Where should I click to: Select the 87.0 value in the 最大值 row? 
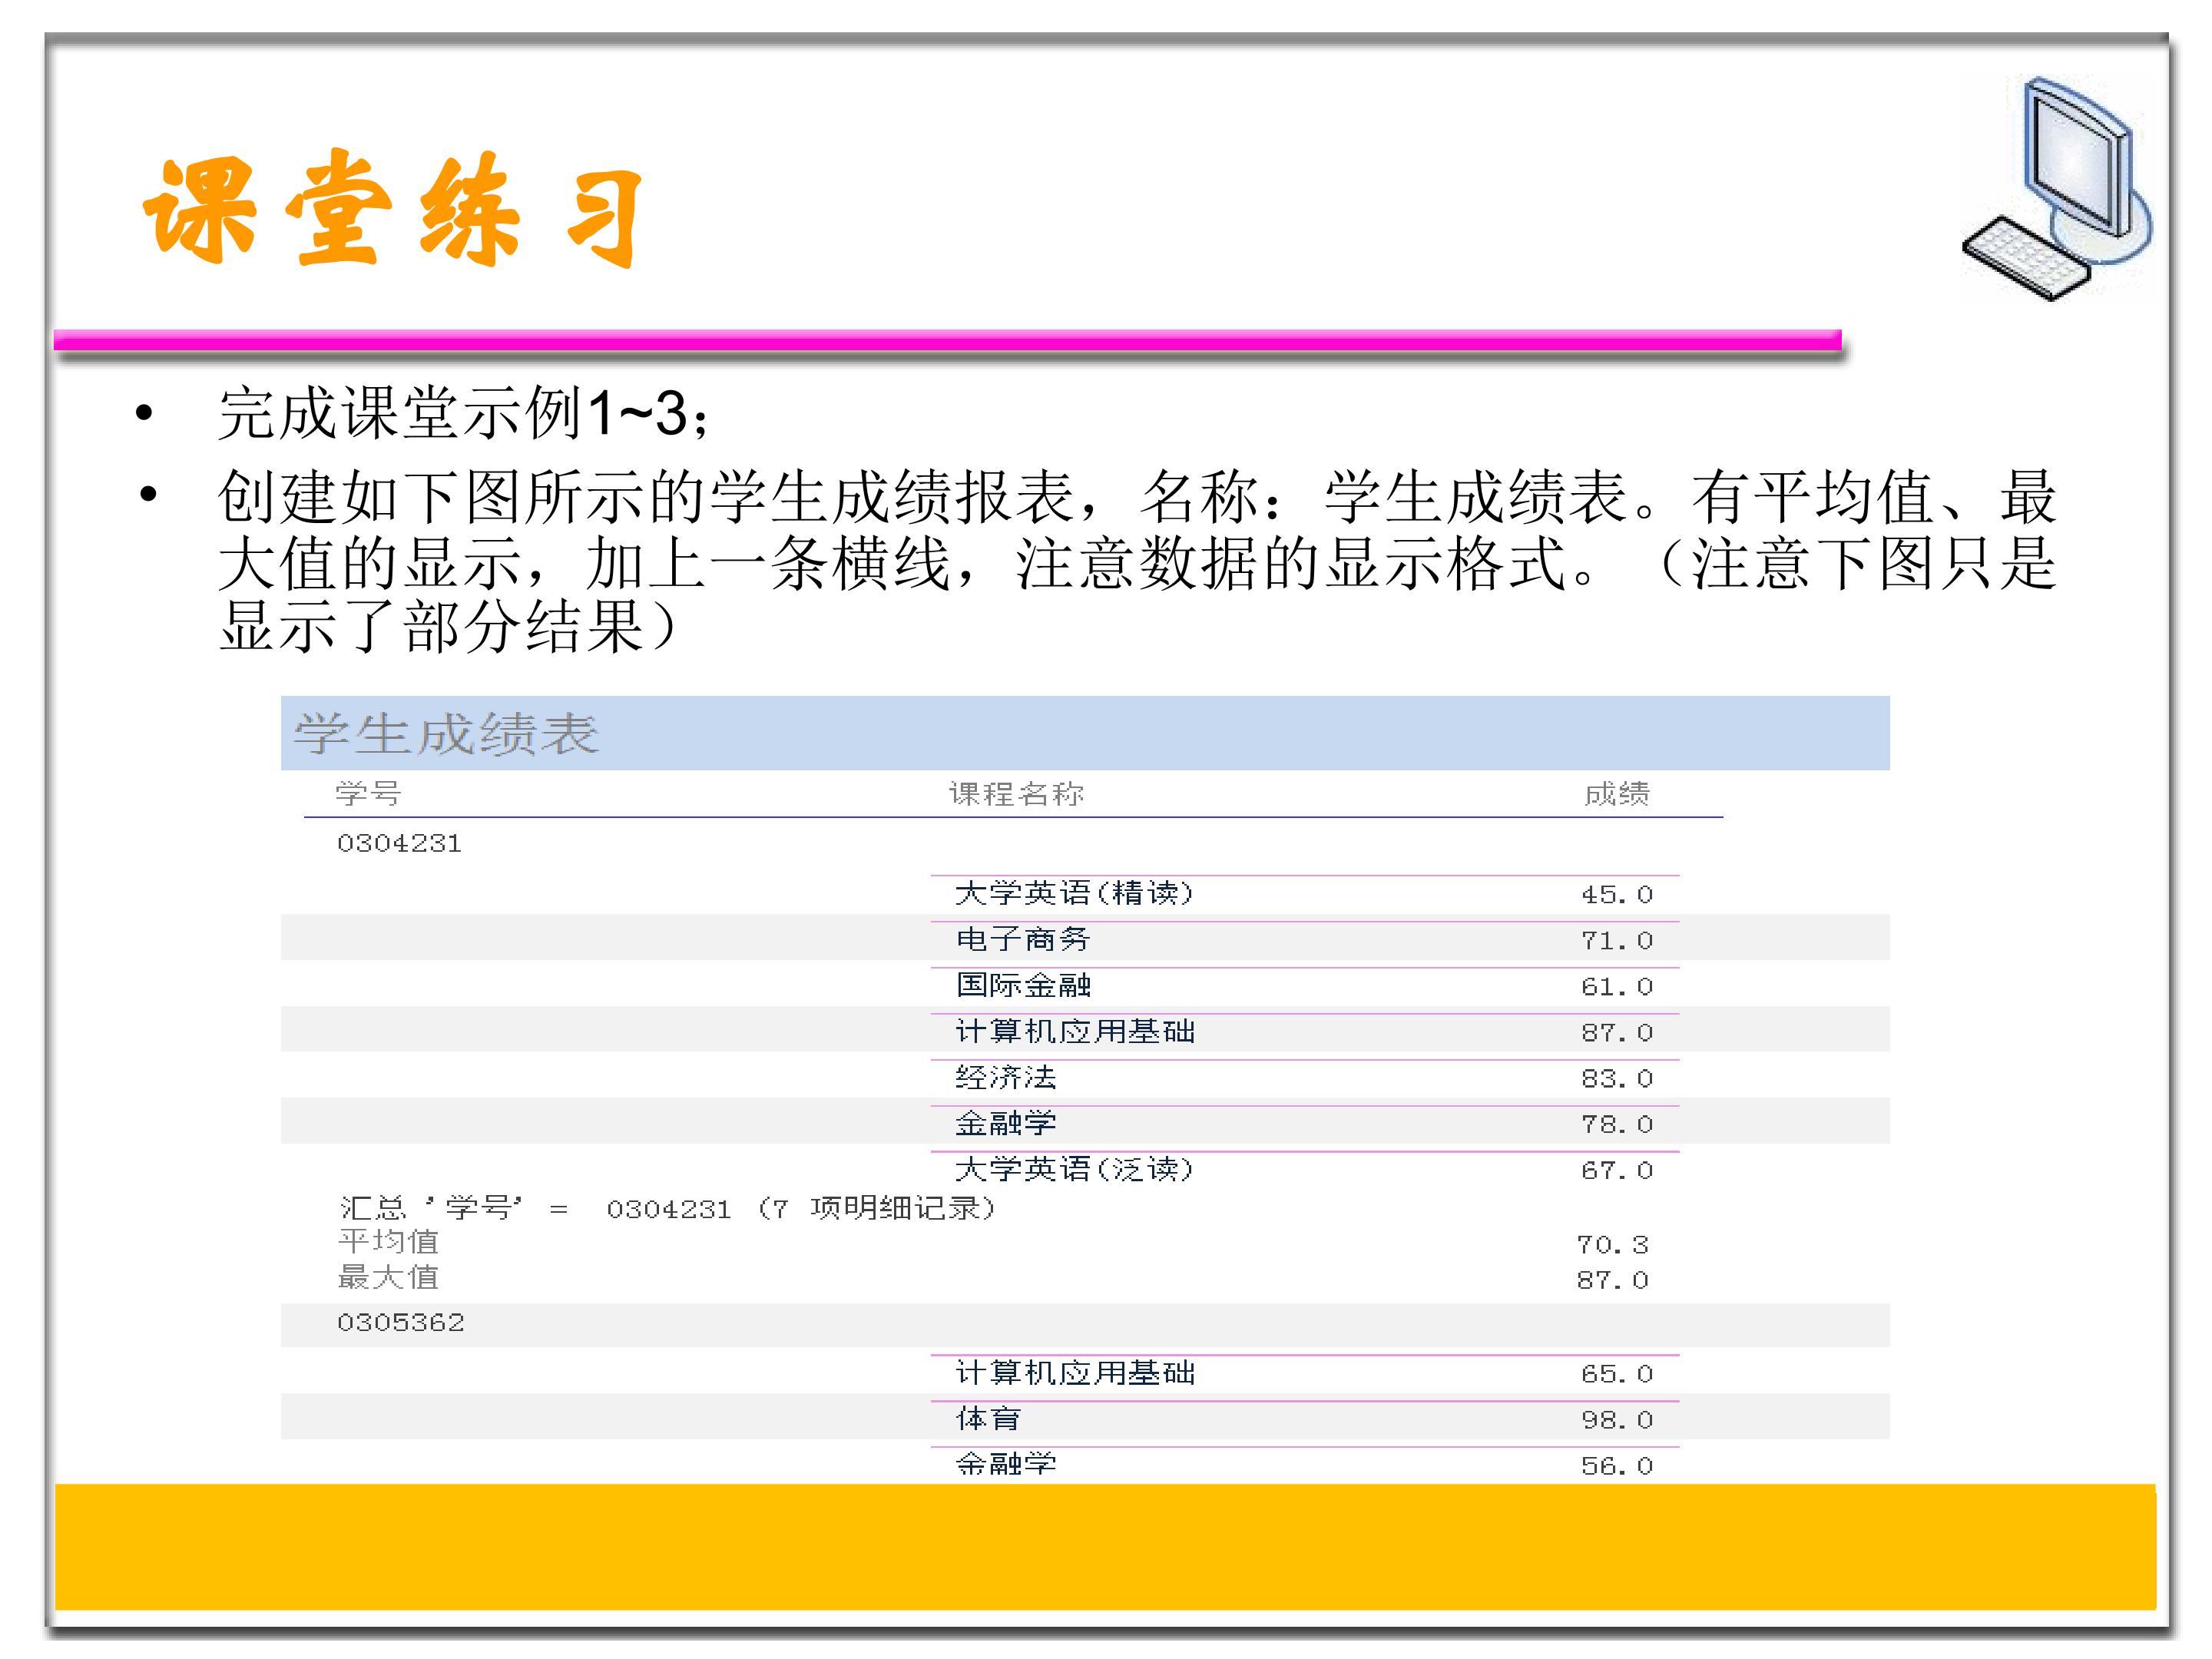pos(1613,1280)
